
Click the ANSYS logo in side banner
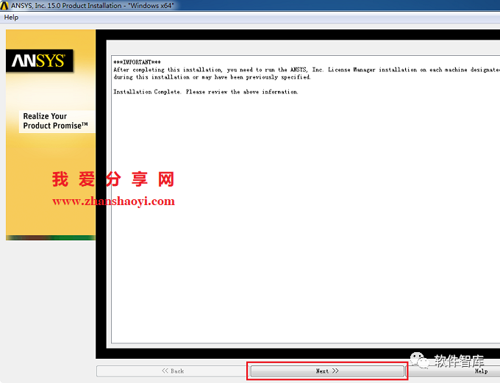click(x=40, y=60)
